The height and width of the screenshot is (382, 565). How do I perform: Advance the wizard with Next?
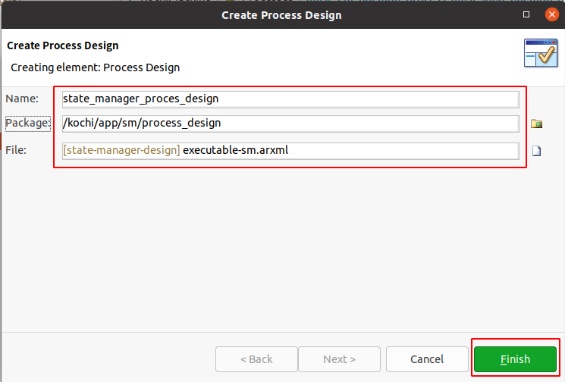pos(339,359)
